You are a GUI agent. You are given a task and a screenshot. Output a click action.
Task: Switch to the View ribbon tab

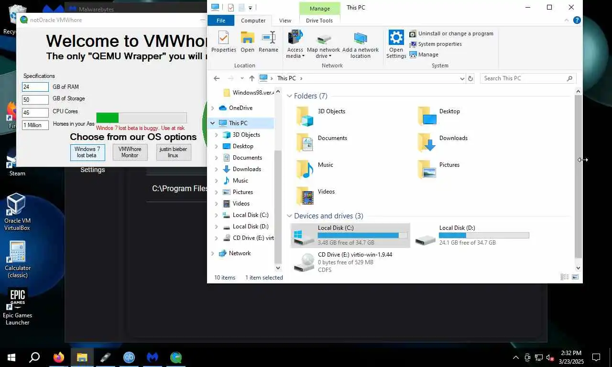pyautogui.click(x=285, y=21)
